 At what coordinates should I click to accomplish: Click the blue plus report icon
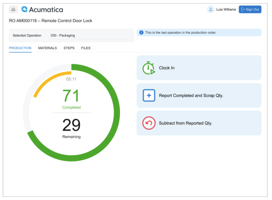tap(149, 95)
